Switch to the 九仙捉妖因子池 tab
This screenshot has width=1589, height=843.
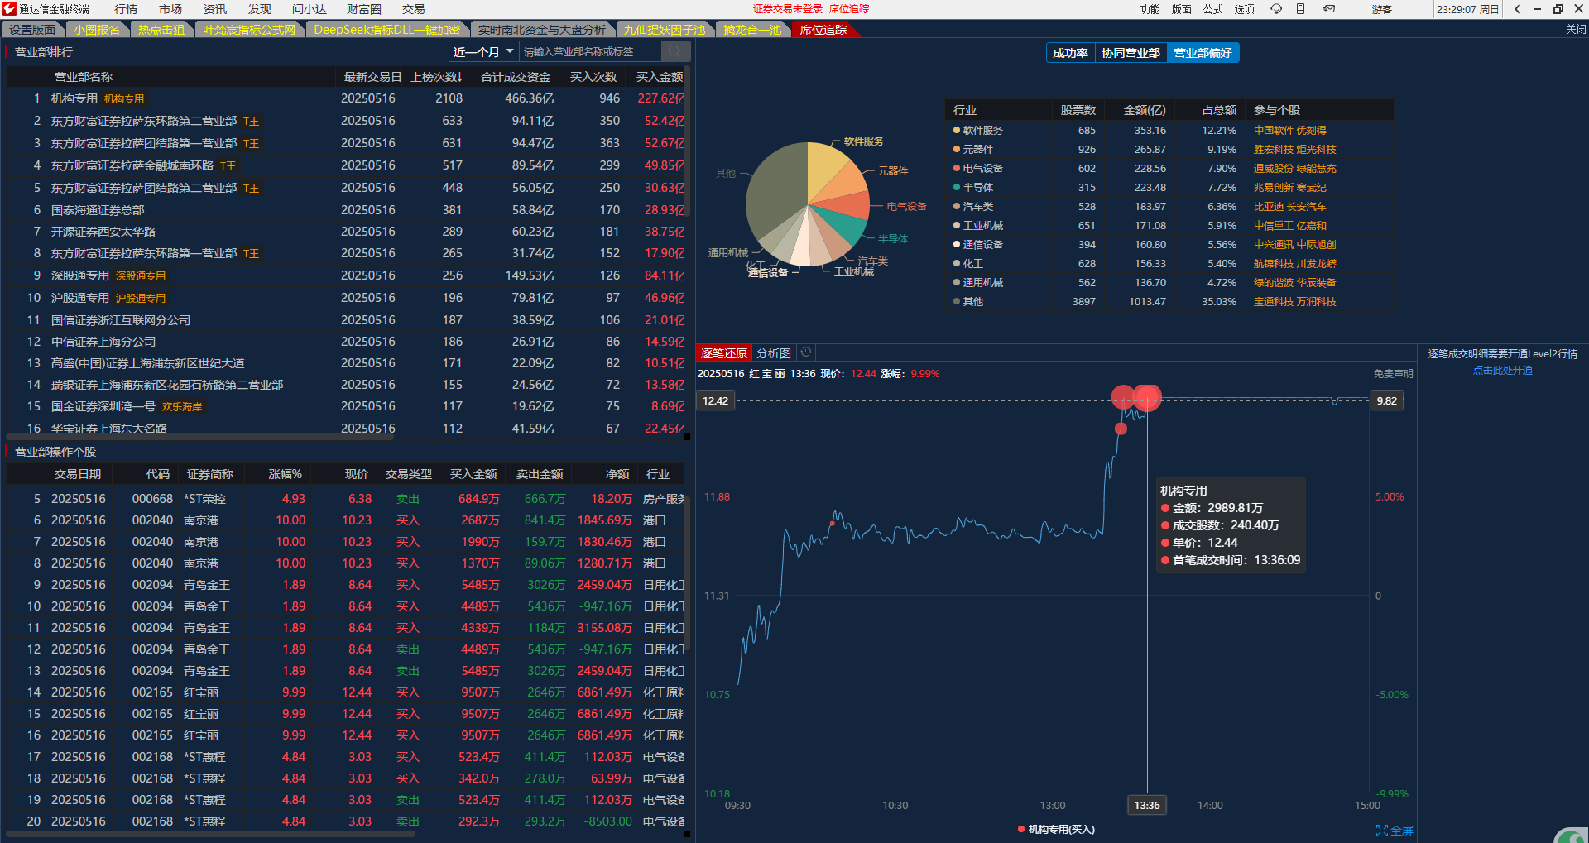(x=665, y=30)
